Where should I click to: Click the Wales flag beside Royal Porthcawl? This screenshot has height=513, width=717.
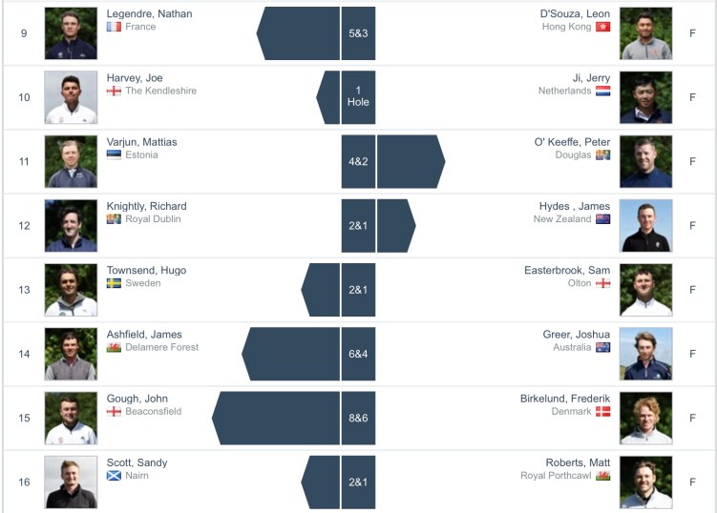pyautogui.click(x=602, y=476)
